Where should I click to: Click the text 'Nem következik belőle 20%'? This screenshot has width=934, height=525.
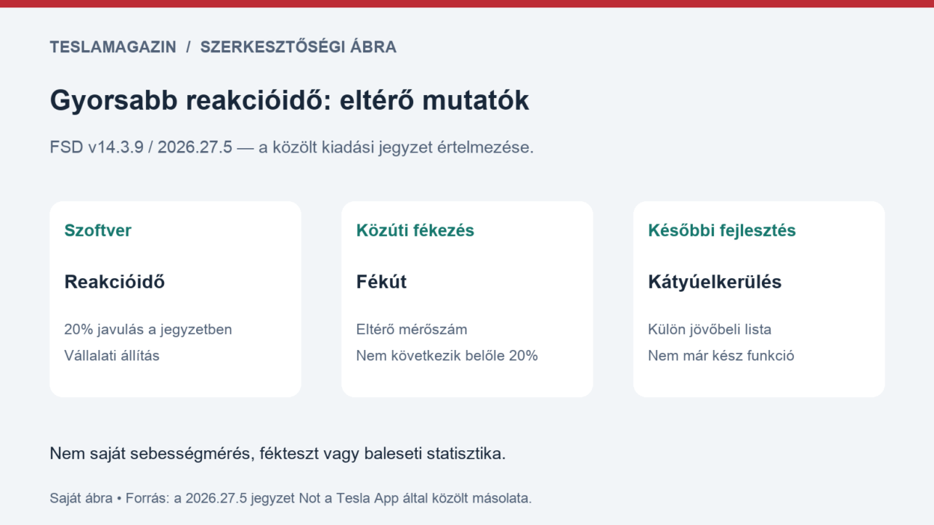447,356
